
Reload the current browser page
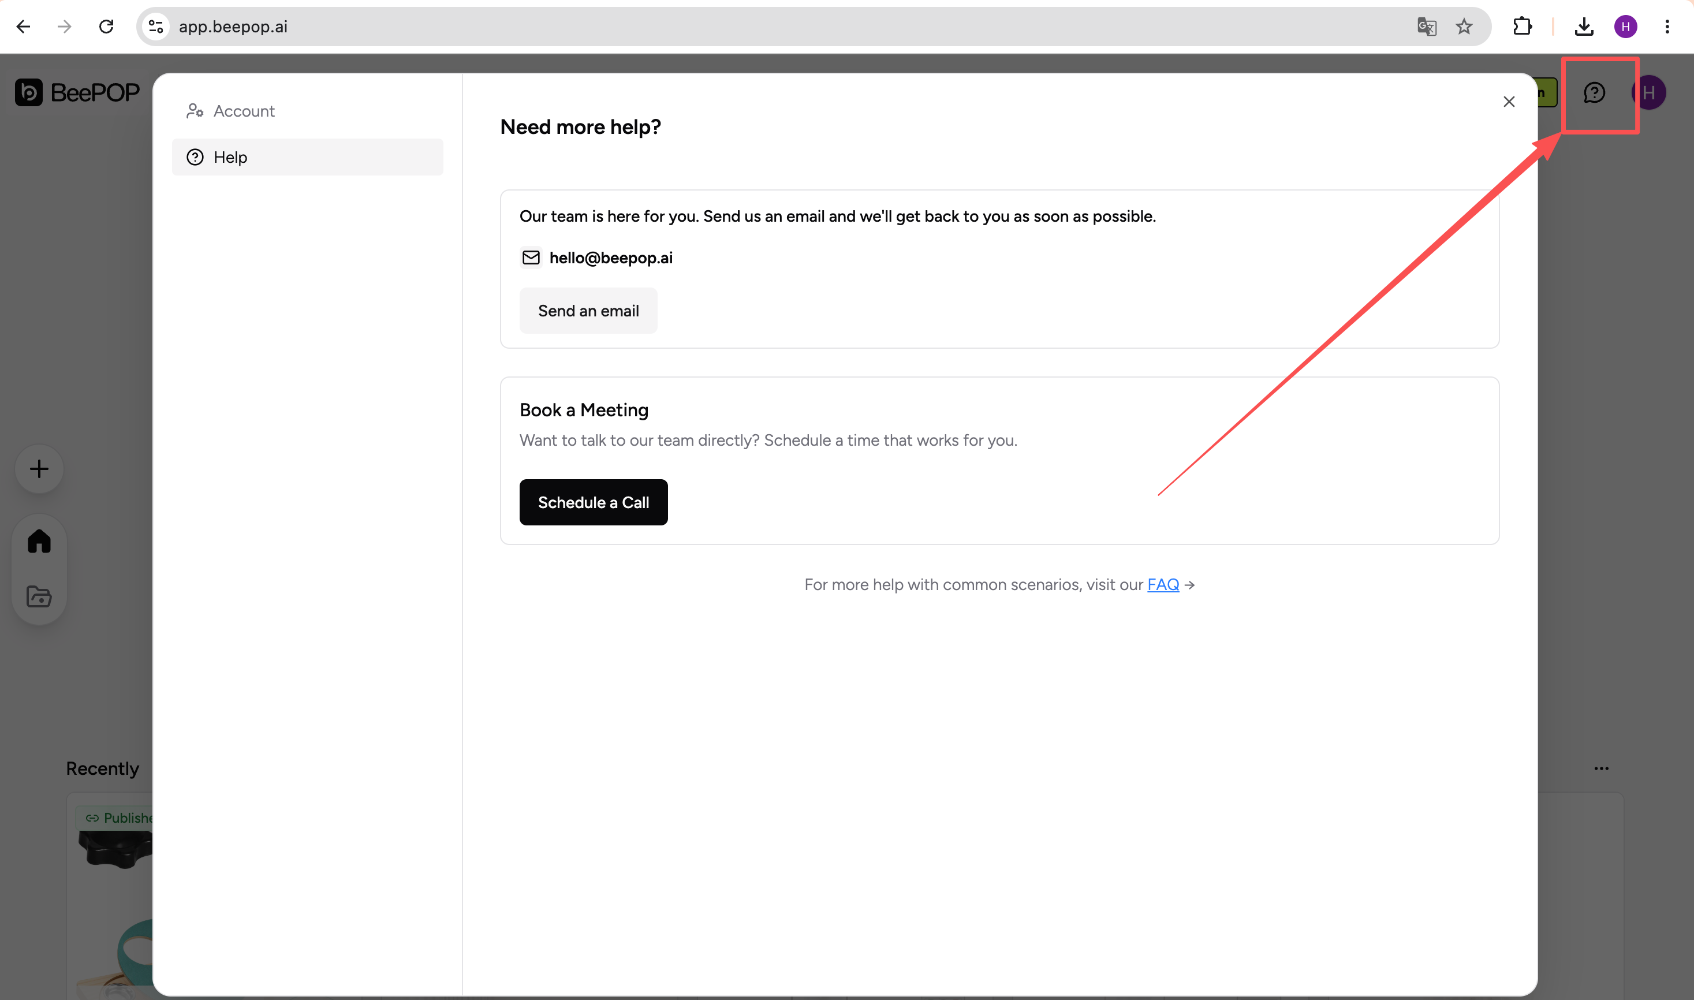106,27
